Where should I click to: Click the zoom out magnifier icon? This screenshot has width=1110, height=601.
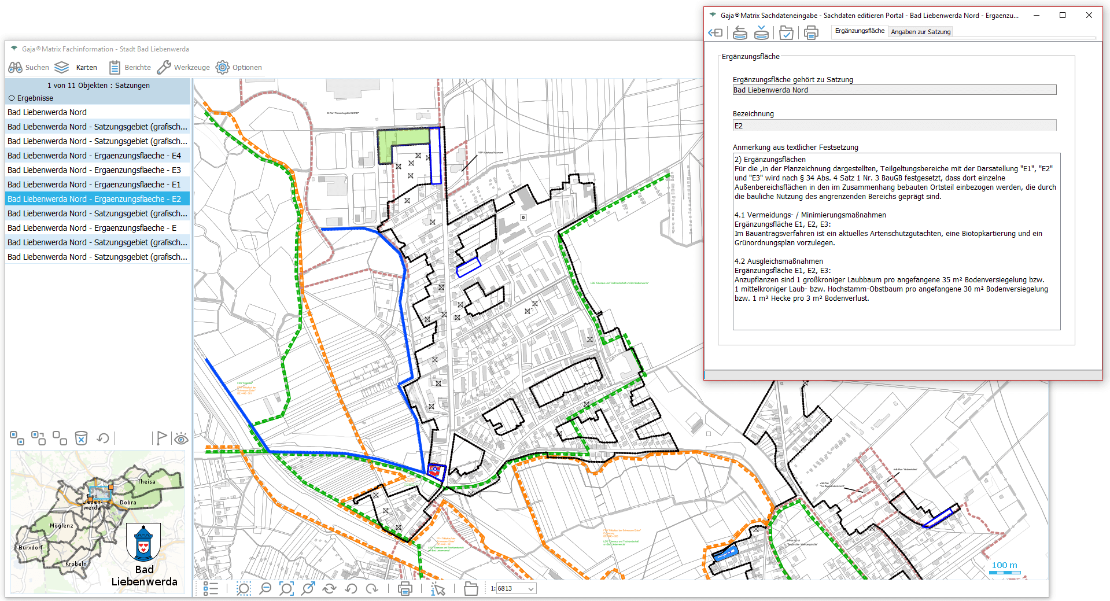coord(265,589)
